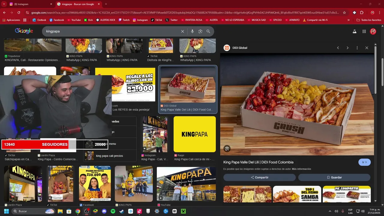Click the address bar URL
The height and width of the screenshot is (216, 384).
pos(185,13)
